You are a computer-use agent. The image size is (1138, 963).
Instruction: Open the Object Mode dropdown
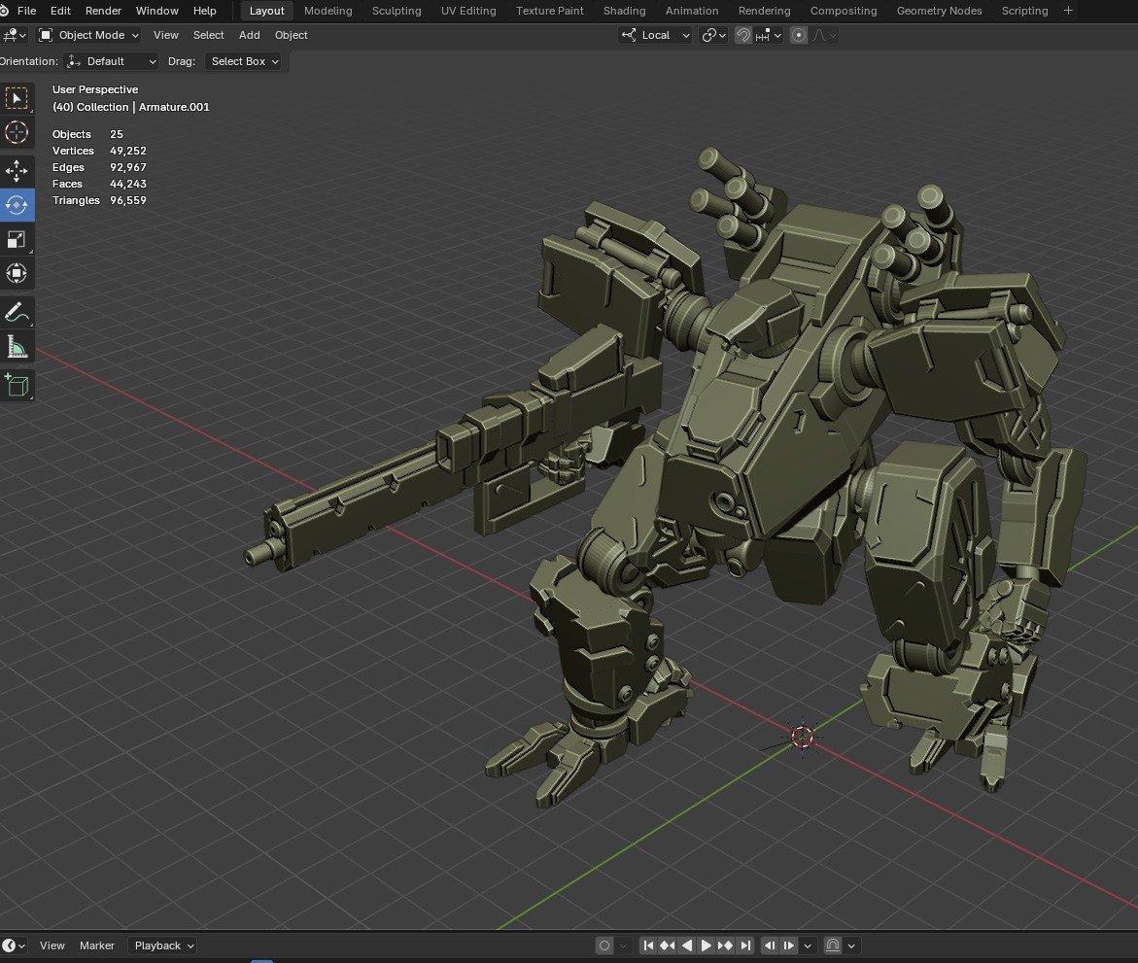[x=88, y=35]
